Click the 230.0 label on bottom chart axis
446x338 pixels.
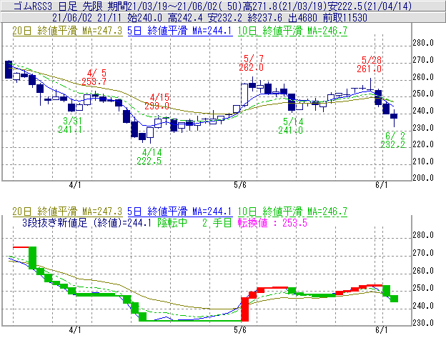423,323
